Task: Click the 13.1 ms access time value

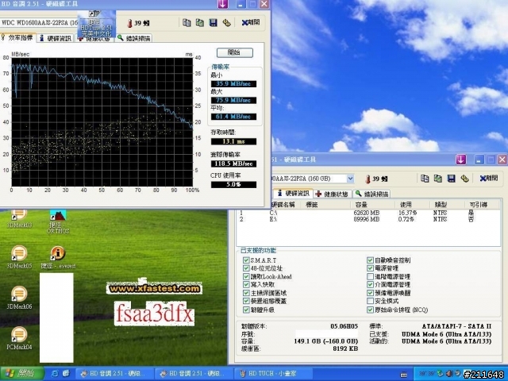Action: tap(233, 141)
